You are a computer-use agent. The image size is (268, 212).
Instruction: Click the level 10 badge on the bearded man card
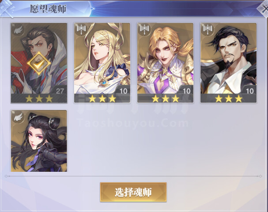click(250, 91)
